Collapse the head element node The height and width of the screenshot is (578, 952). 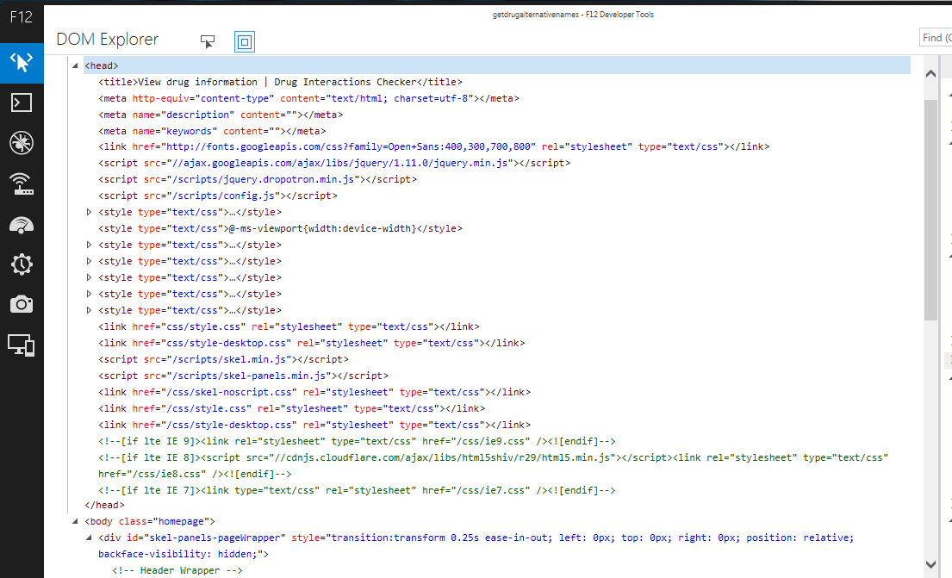[x=75, y=65]
